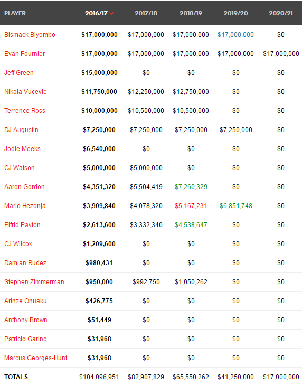The height and width of the screenshot is (385, 302).
Task: Select the 2020/21 column header
Action: (x=281, y=13)
